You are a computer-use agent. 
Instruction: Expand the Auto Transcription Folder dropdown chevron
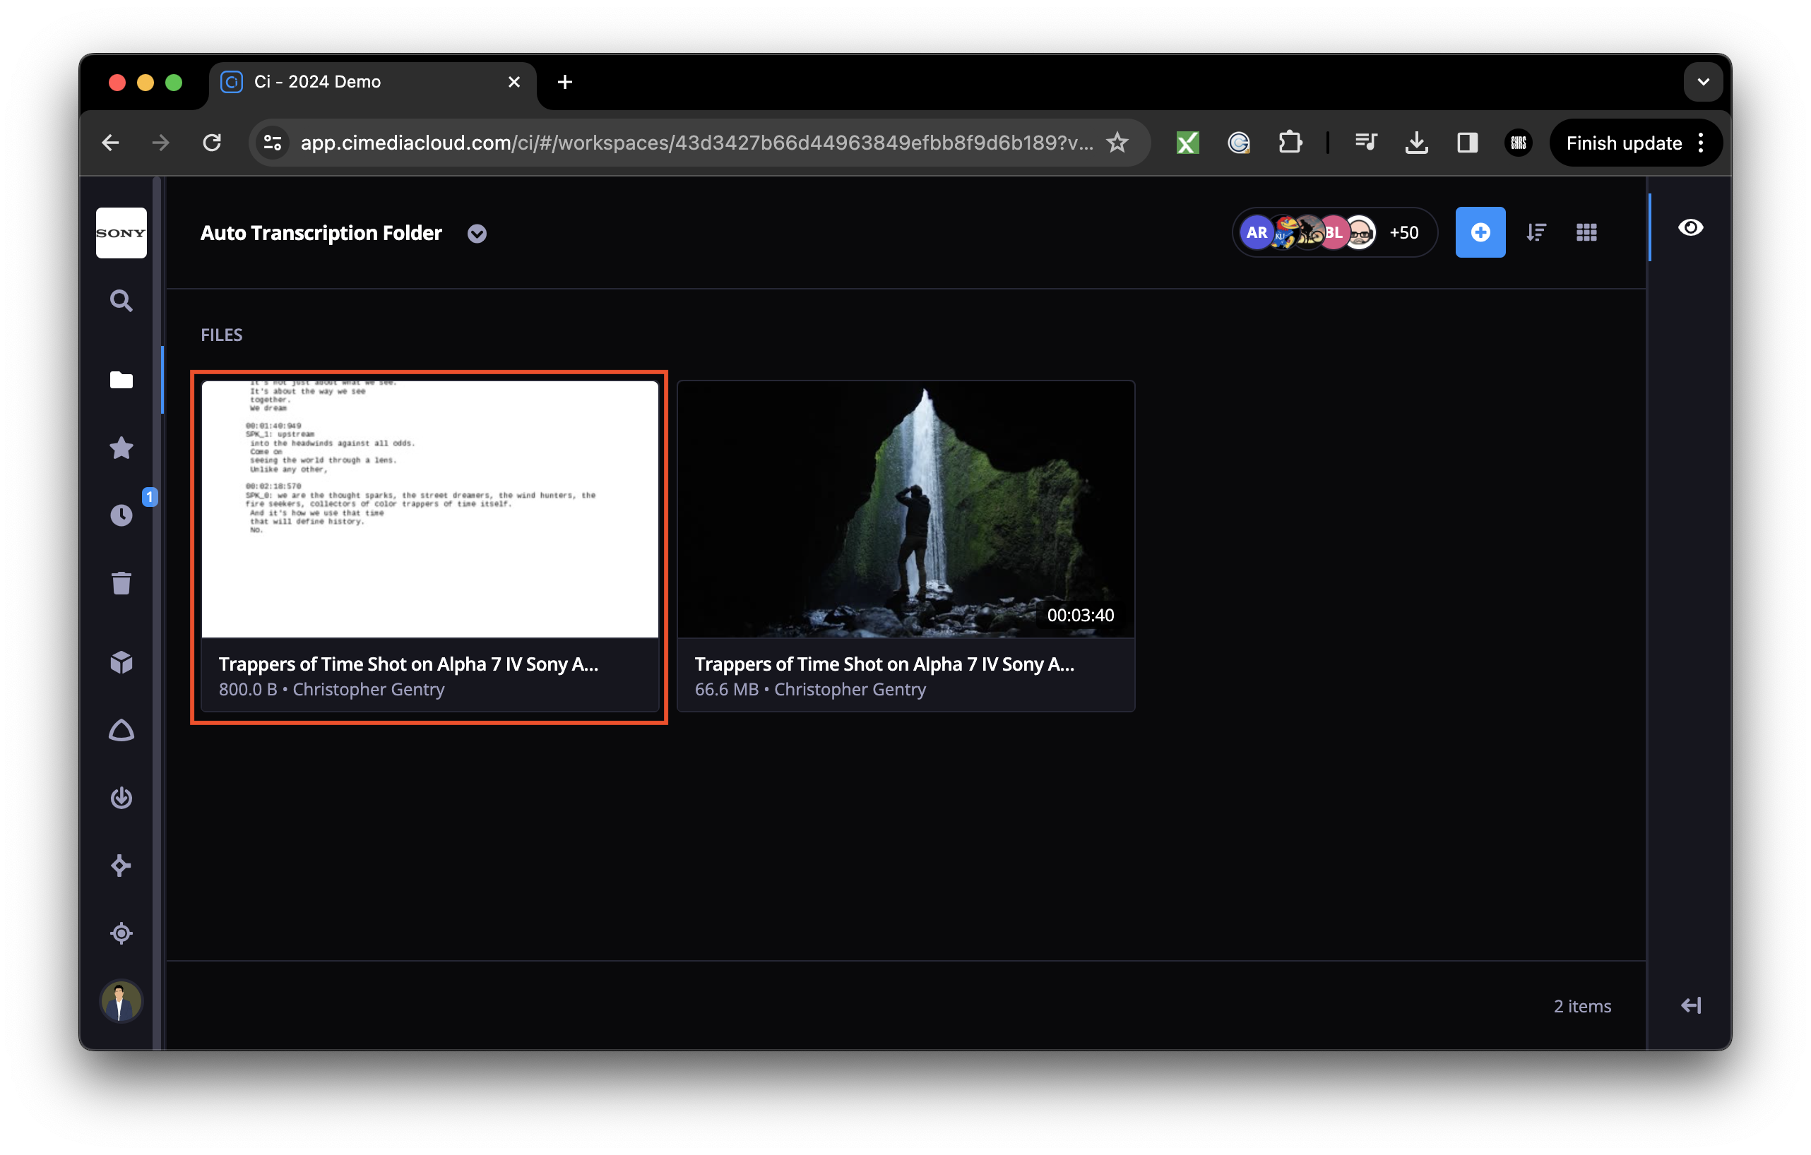[476, 234]
